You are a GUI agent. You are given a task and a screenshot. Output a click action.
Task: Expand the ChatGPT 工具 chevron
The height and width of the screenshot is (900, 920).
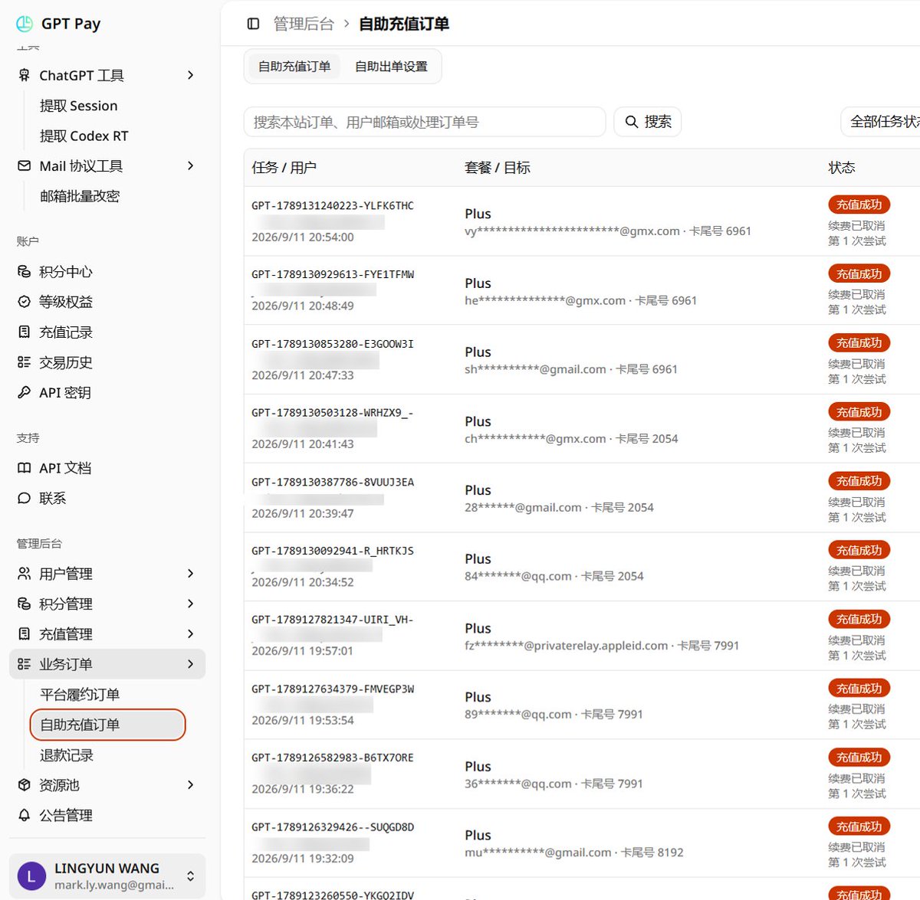(x=190, y=75)
